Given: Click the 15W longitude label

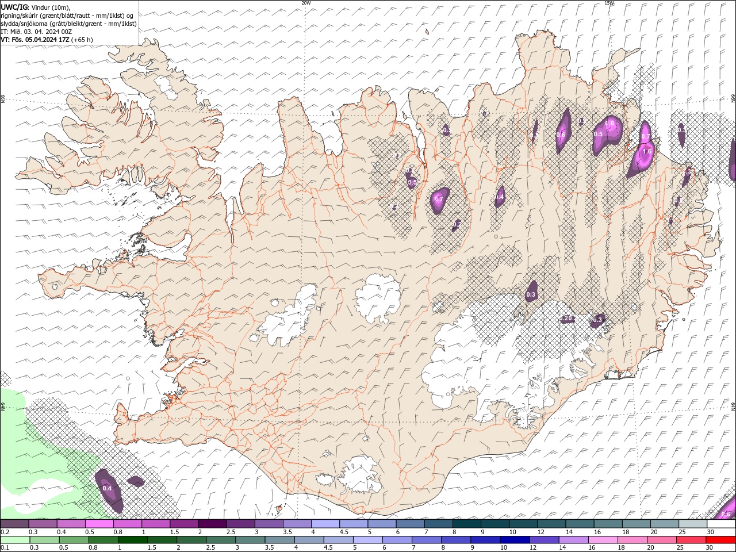Looking at the screenshot, I should tap(609, 3).
